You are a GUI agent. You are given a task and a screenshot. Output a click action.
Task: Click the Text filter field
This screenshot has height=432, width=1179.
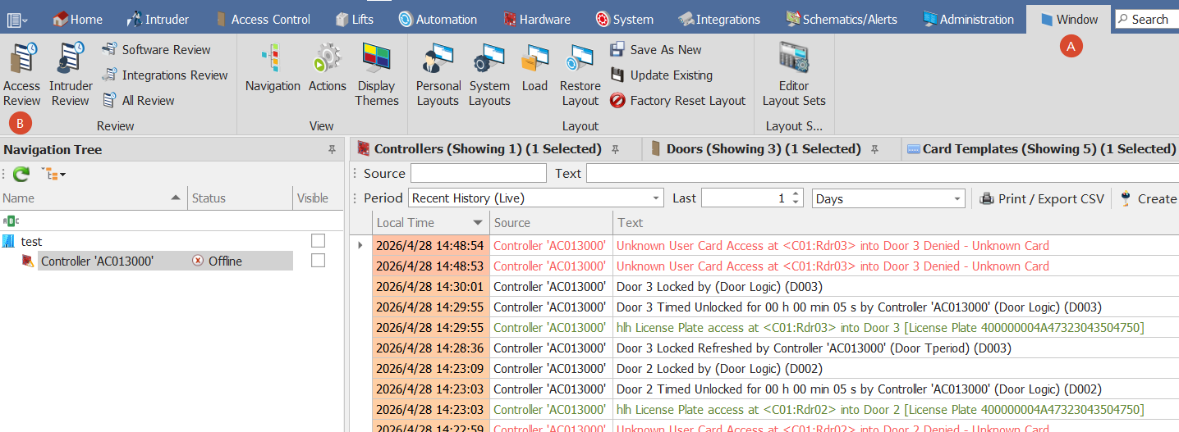click(x=883, y=173)
